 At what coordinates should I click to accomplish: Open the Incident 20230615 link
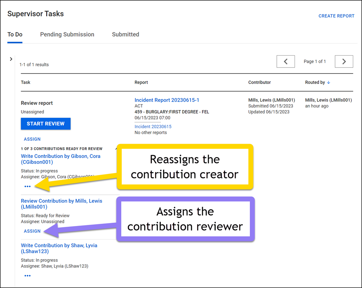(x=153, y=126)
